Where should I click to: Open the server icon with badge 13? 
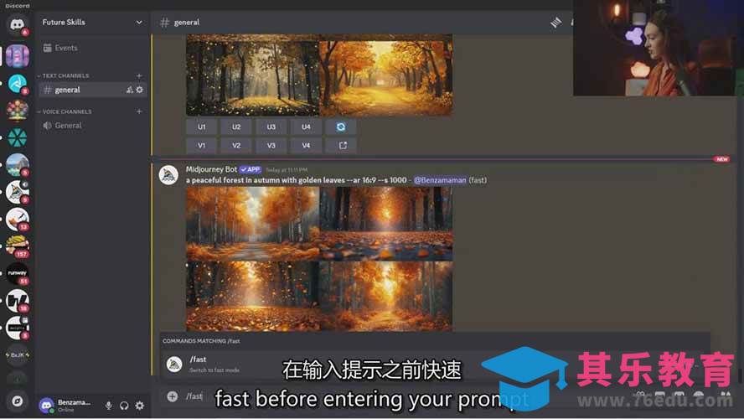tap(18, 220)
